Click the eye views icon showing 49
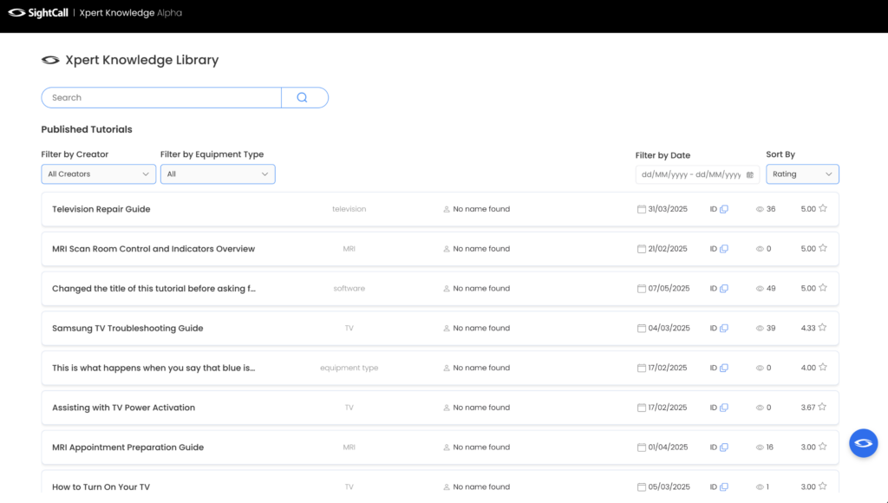Screen dimensions: 888x503 (760, 288)
